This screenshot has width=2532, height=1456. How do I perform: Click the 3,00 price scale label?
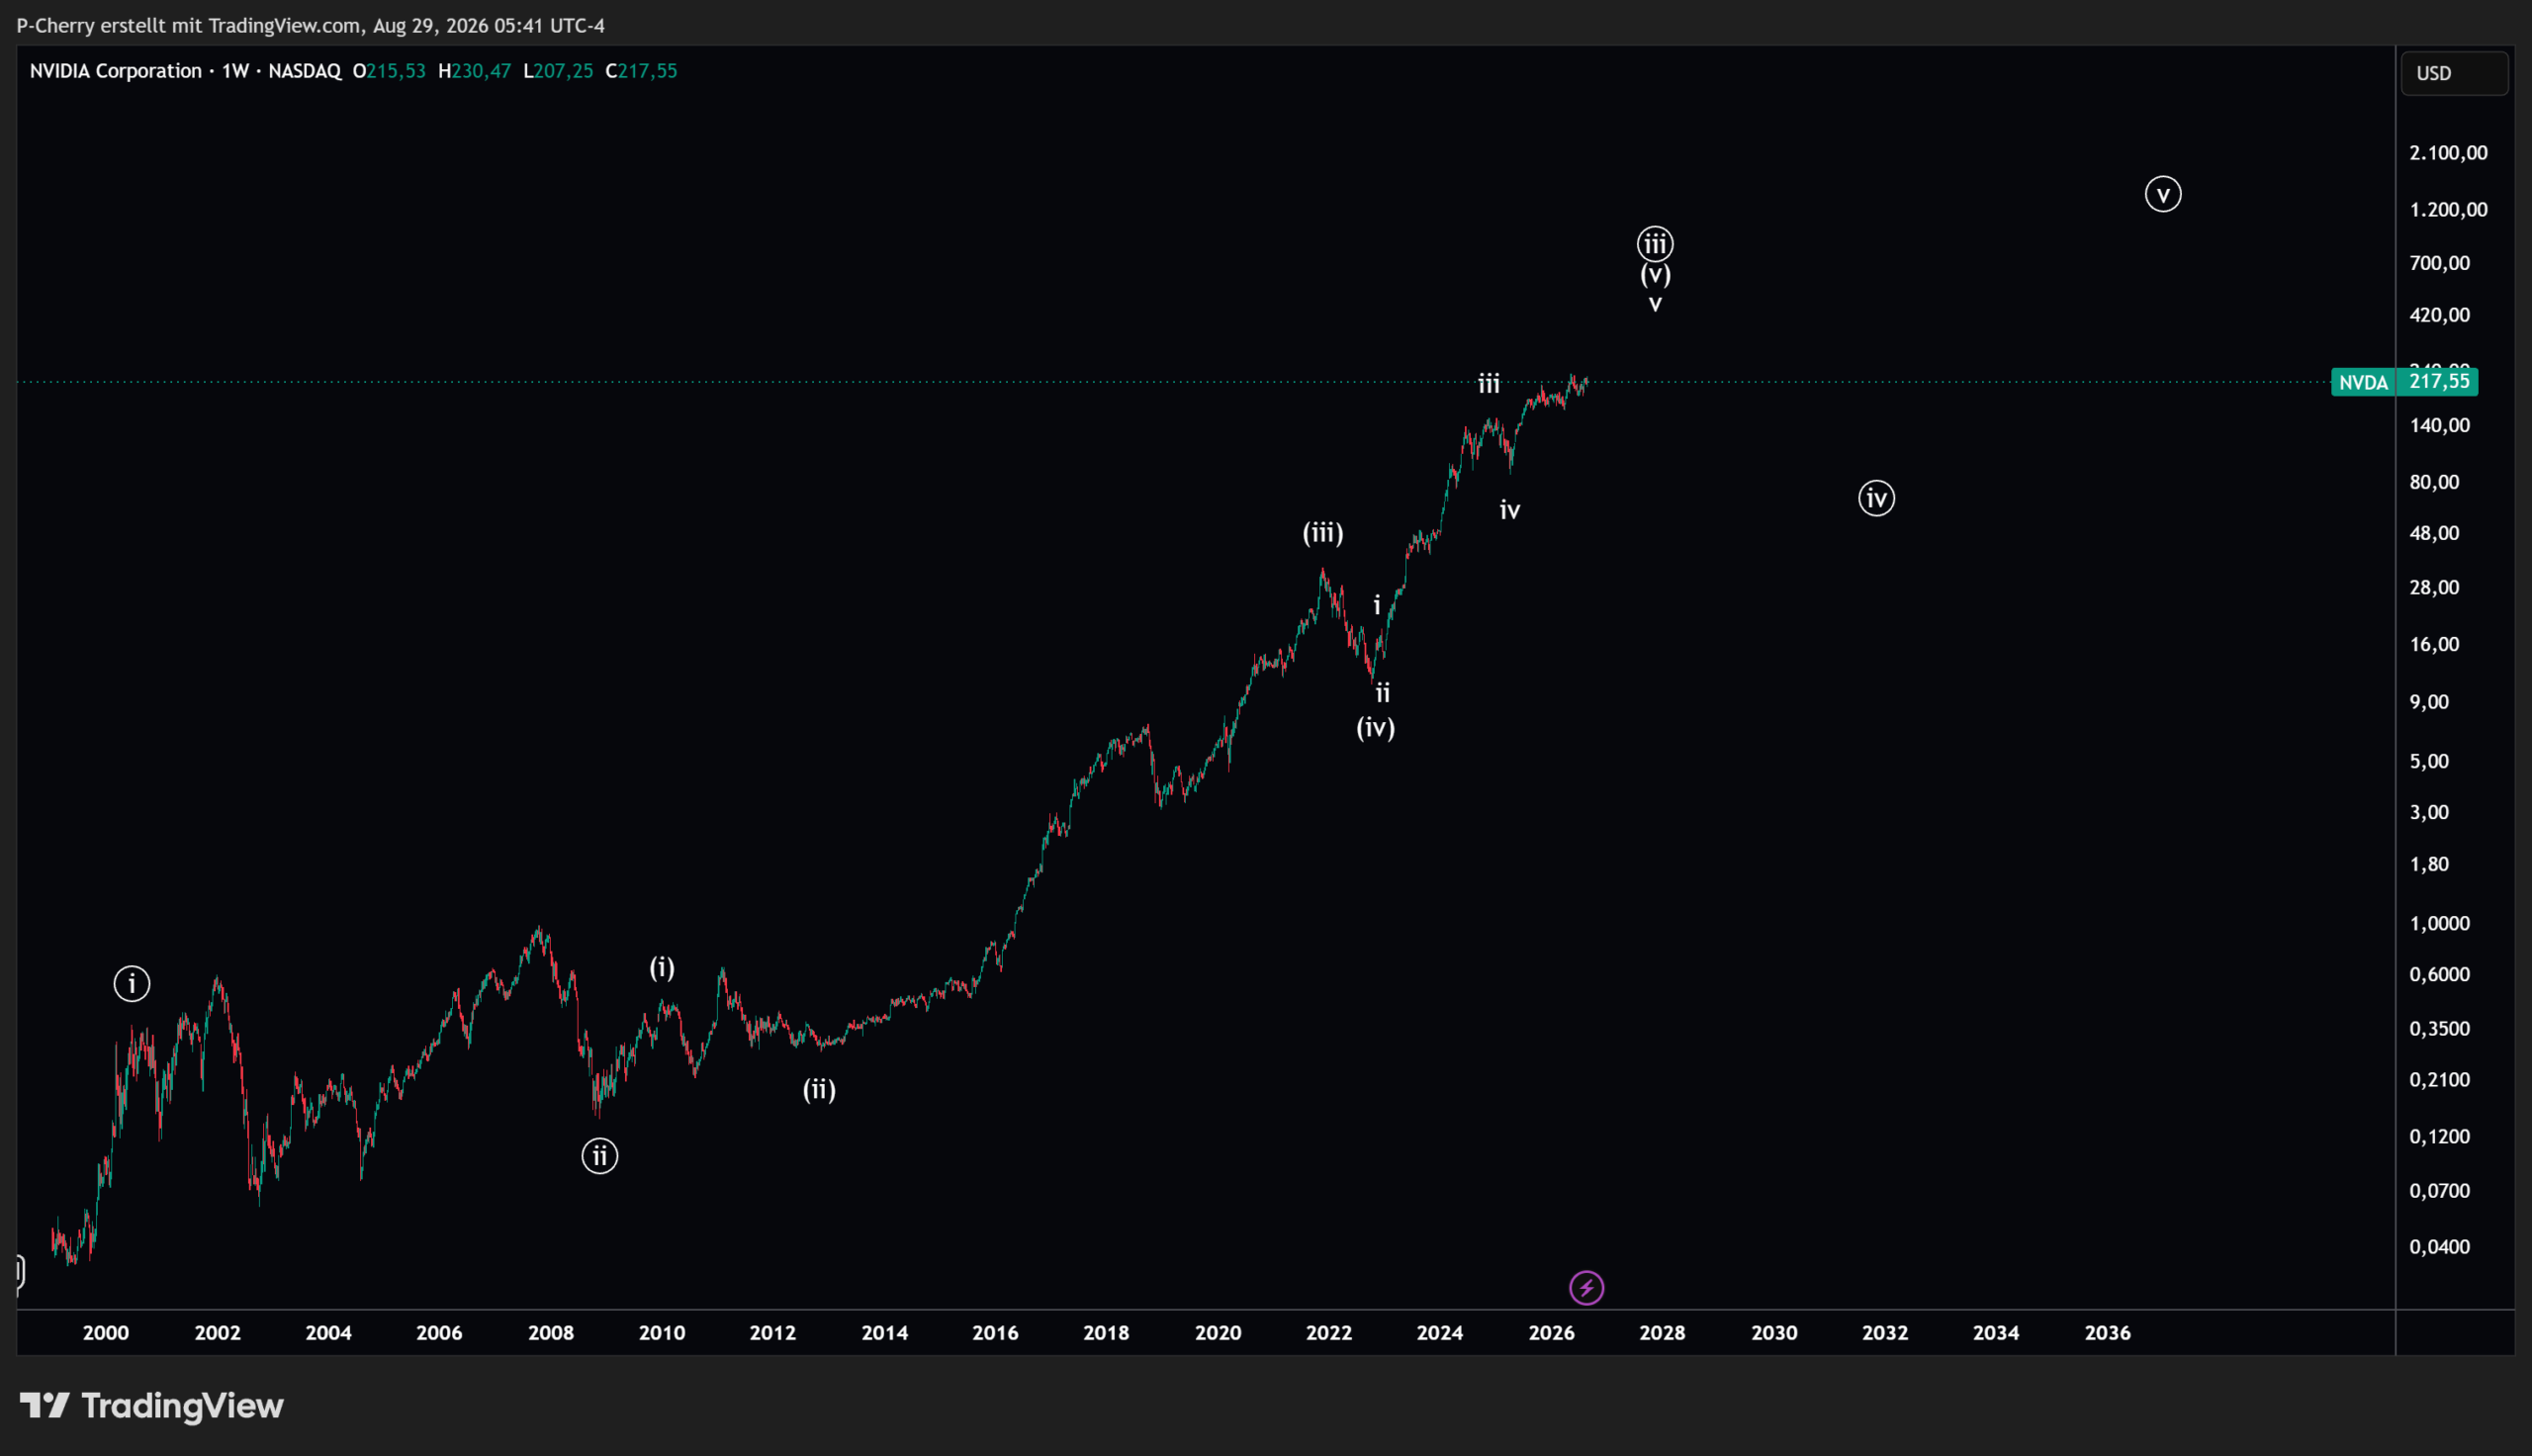coord(2430,812)
